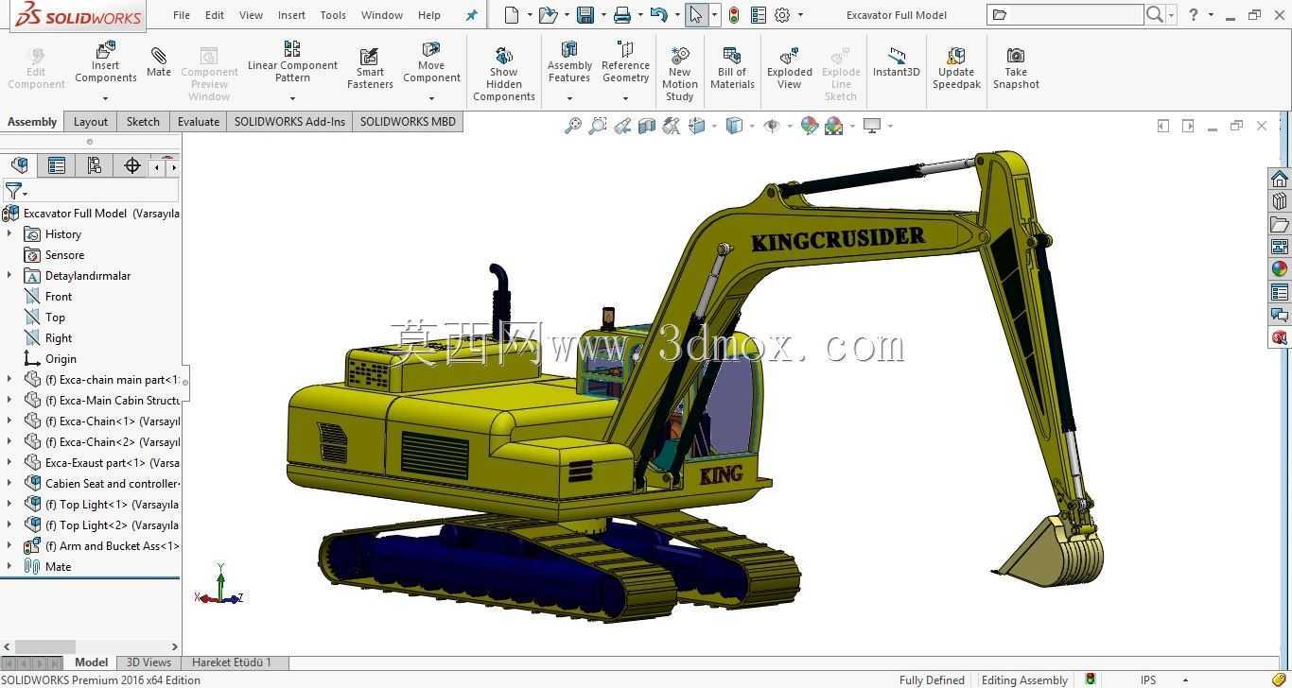Click the Apply Scene icon

coord(833,126)
